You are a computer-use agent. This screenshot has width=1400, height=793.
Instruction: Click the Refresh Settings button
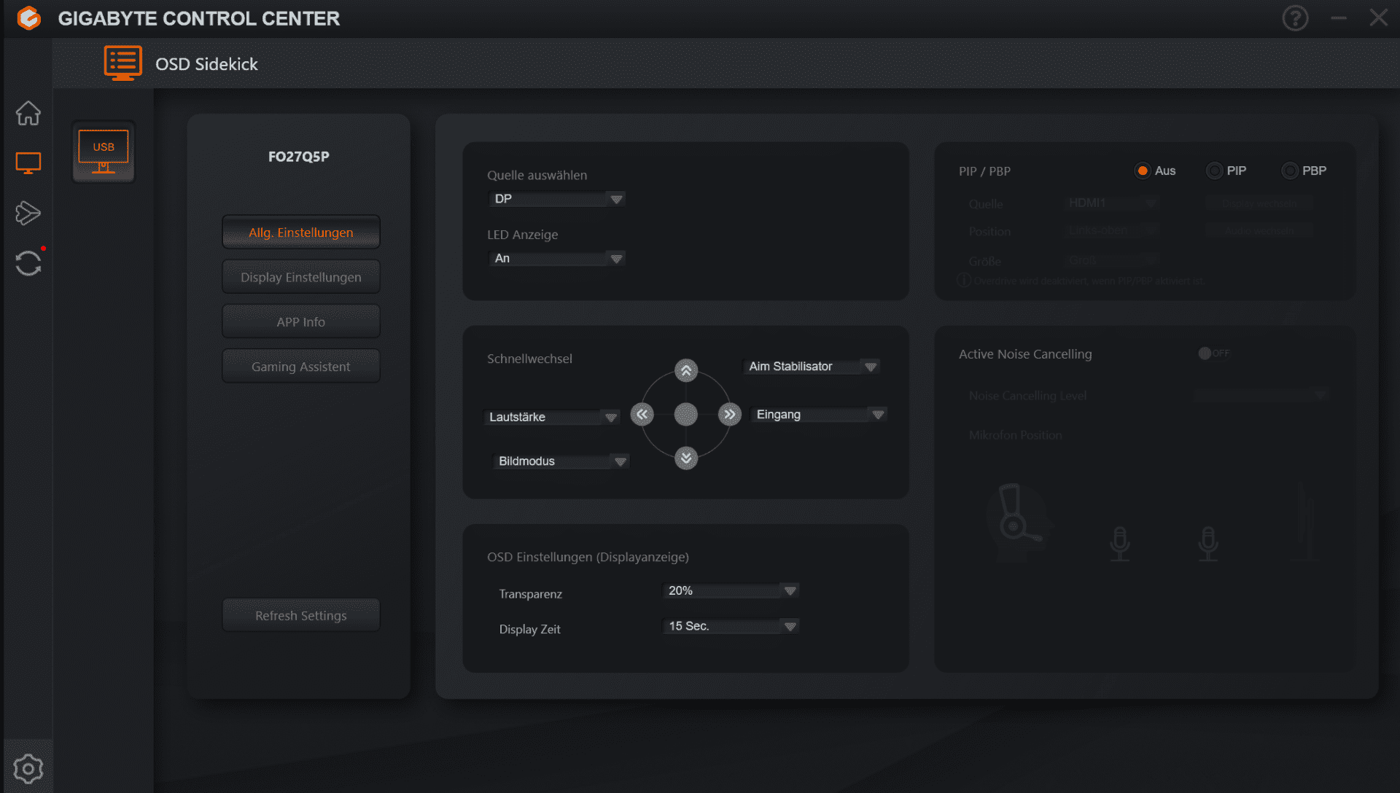click(300, 615)
